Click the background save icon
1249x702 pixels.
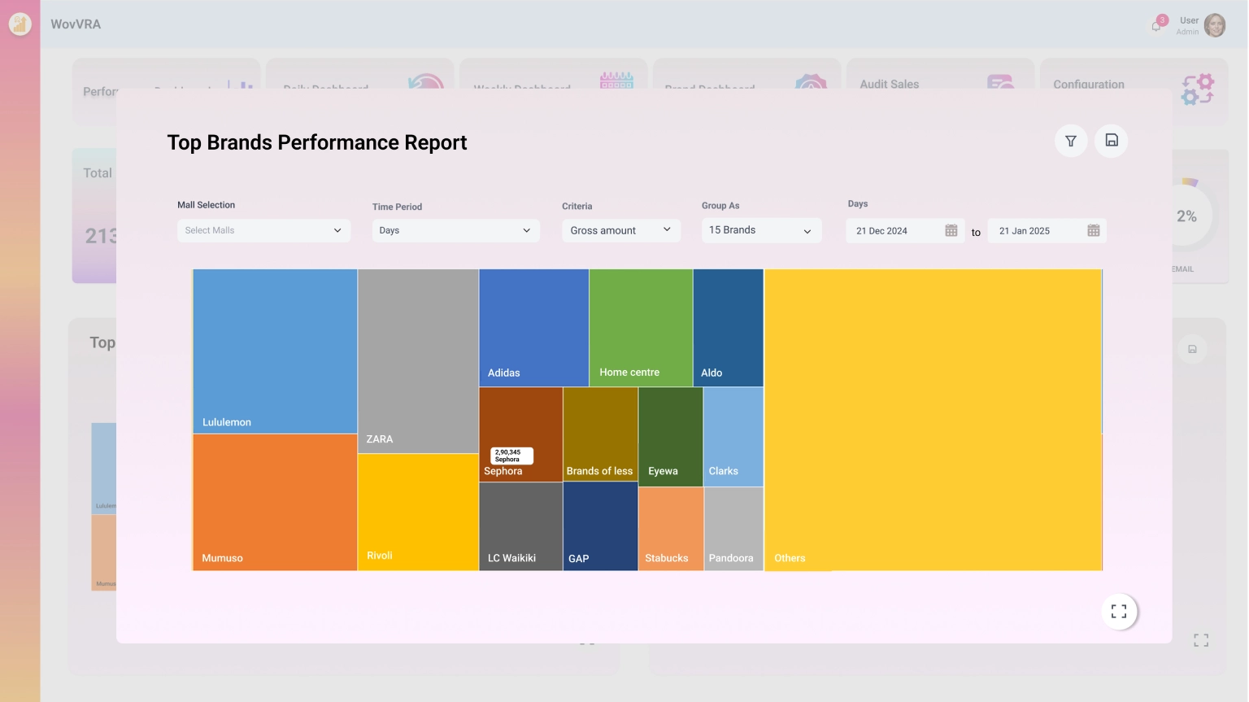[x=1192, y=349]
